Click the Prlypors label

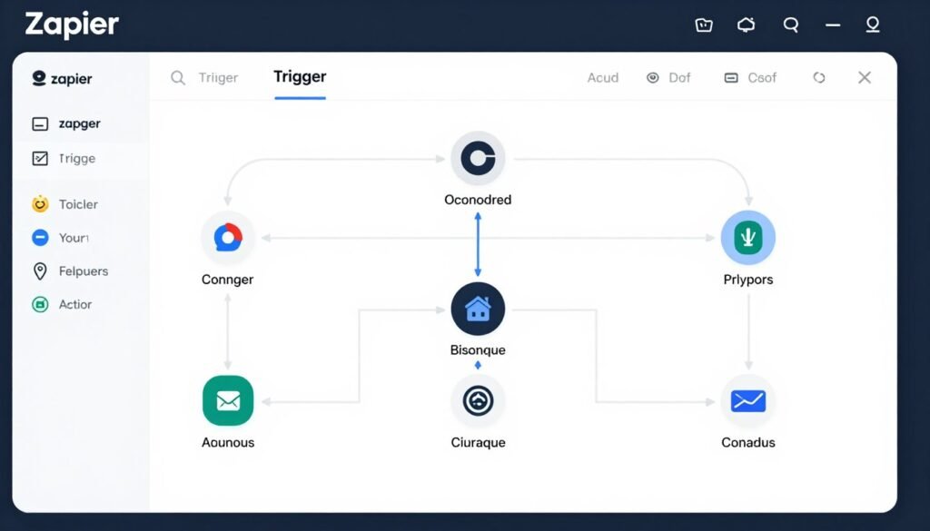748,280
